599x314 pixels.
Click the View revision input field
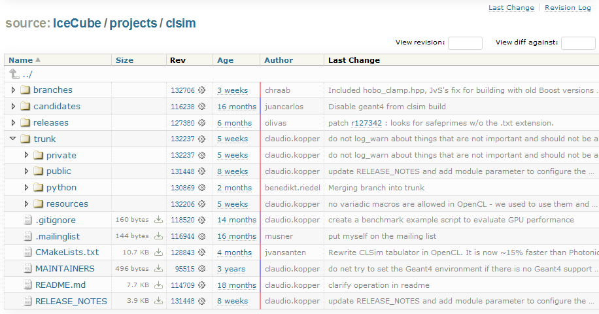point(465,43)
